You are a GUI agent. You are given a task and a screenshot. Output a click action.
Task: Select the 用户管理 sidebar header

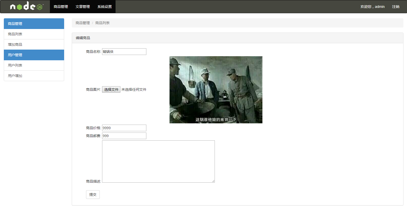(x=34, y=55)
